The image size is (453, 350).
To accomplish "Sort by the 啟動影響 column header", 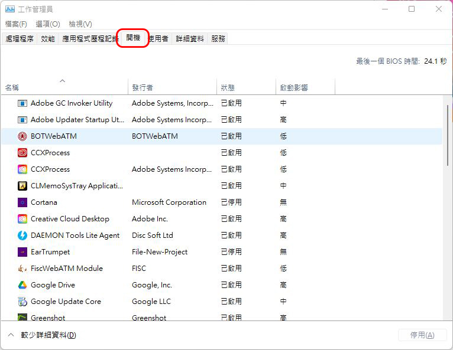I will click(x=306, y=87).
